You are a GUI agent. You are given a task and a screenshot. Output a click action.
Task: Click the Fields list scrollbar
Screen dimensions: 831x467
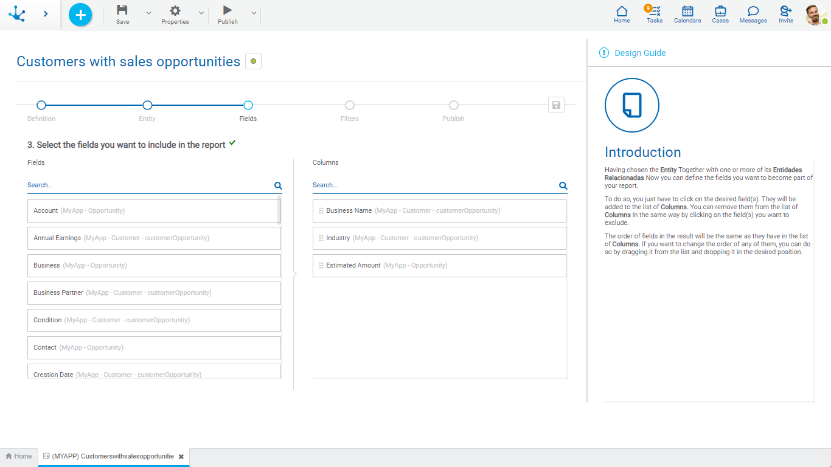pyautogui.click(x=279, y=210)
